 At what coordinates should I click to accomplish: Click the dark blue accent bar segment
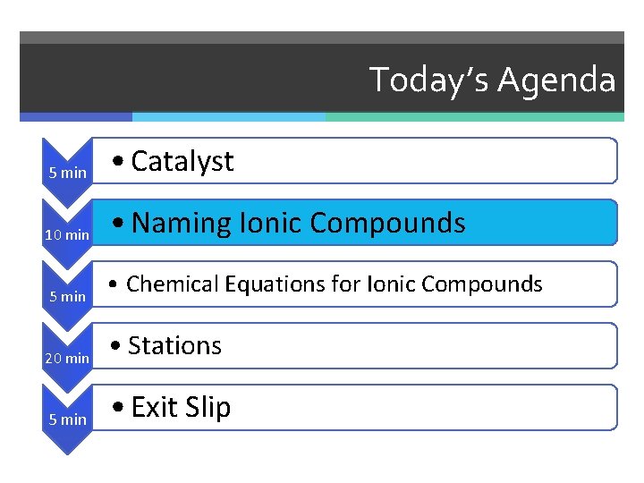76,117
